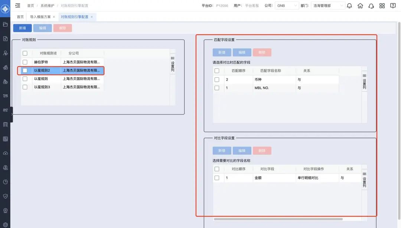401x228 pixels.
Task: Check the box for 赫伯罗特 rule
Action: click(x=25, y=62)
